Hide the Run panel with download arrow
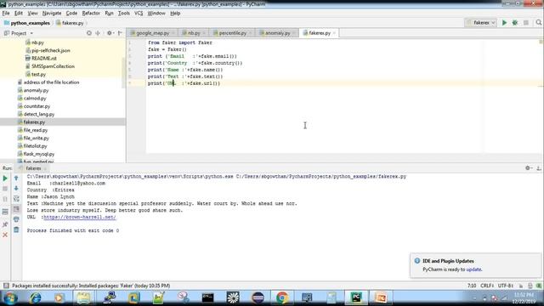Viewport: 544px width, 306px height. (x=539, y=168)
